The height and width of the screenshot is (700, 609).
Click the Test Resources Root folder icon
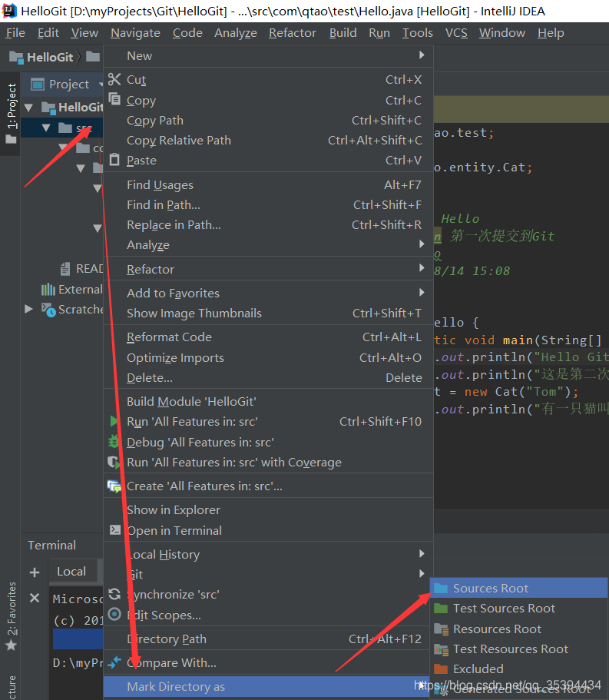pos(442,649)
